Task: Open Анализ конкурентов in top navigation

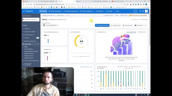Action: 55,11
